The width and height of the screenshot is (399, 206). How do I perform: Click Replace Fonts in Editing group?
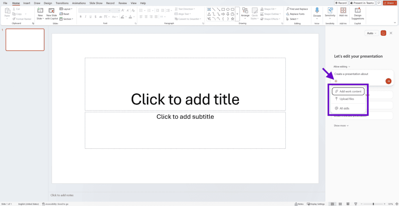tap(295, 14)
